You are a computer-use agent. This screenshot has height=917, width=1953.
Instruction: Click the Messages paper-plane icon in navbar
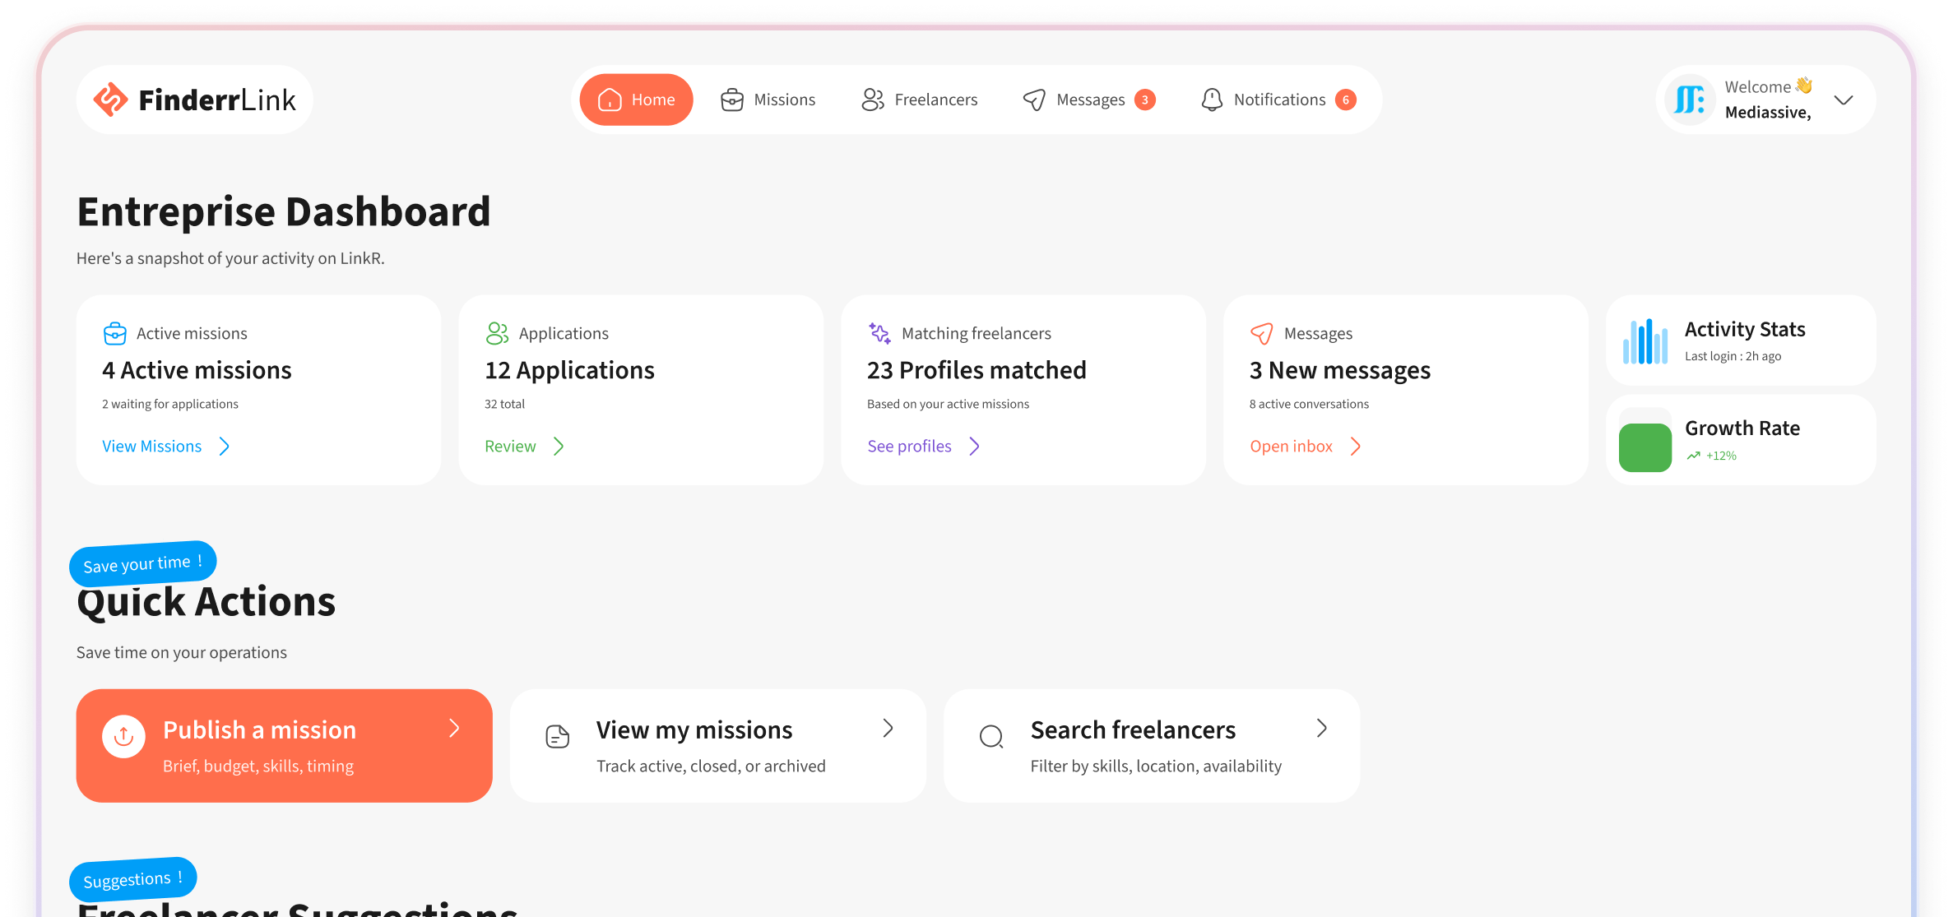pos(1034,100)
